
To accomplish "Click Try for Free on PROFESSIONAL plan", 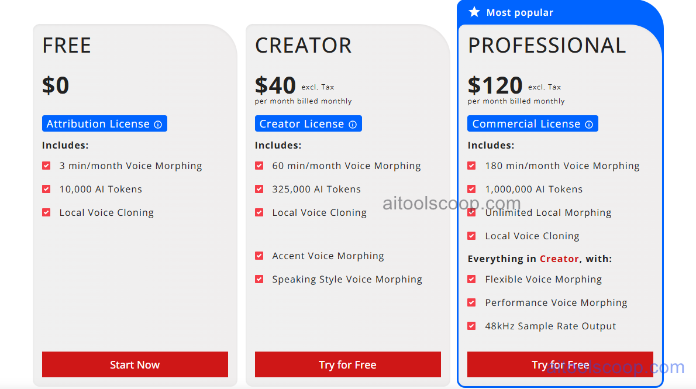I will coord(560,364).
